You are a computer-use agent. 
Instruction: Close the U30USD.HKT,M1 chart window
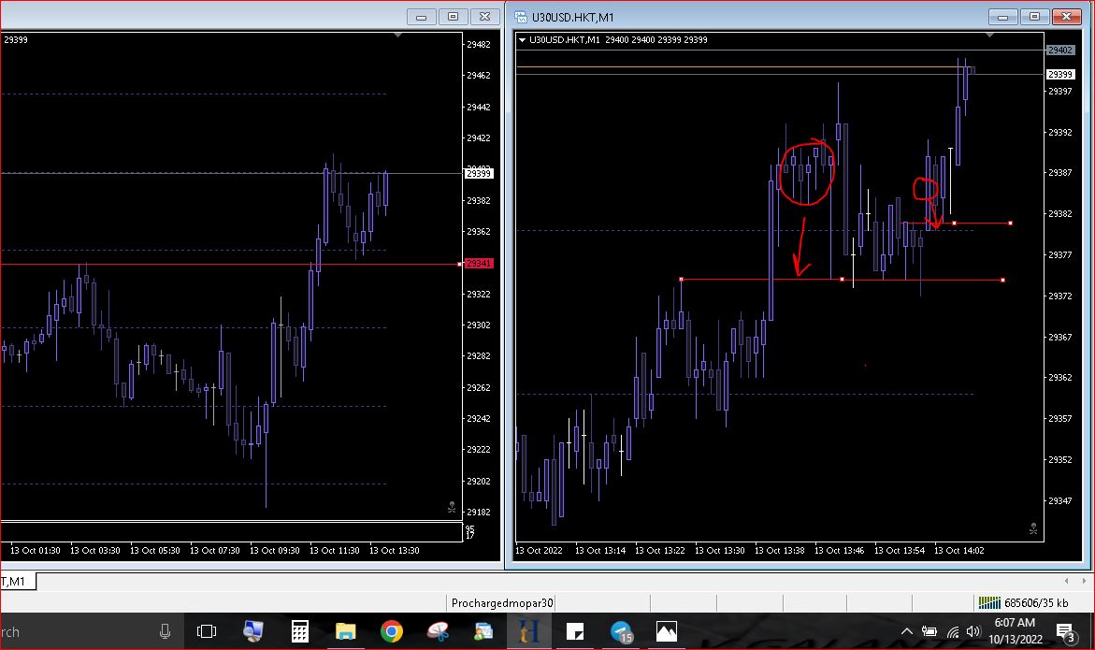pos(1066,17)
